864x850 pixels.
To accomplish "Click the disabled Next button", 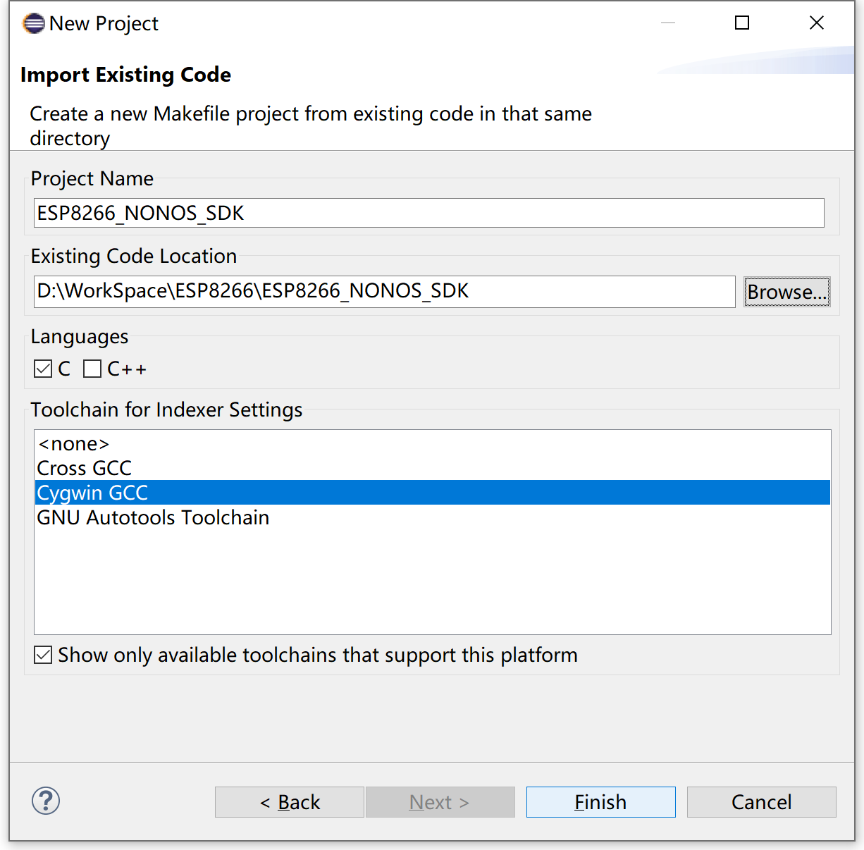I will [440, 802].
